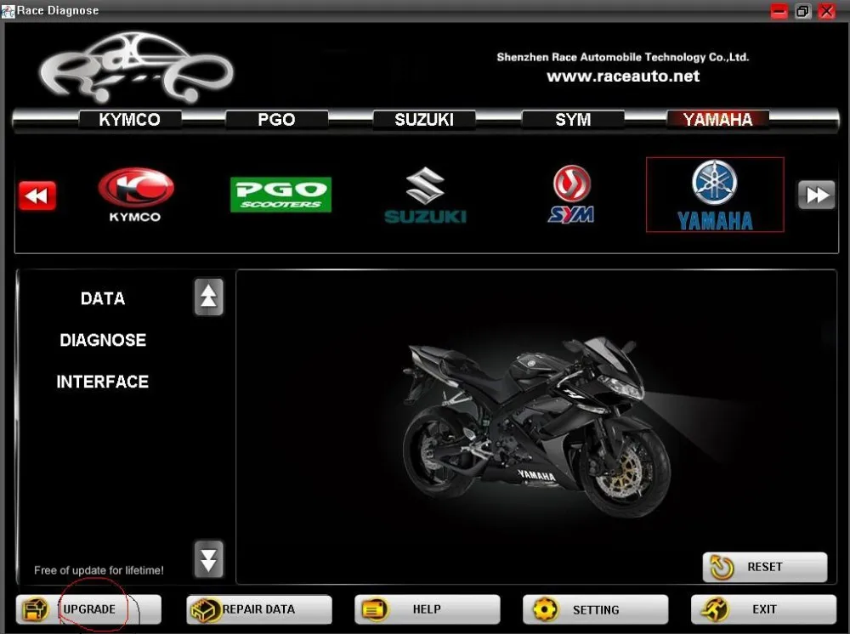The image size is (850, 634).
Task: Show previous brands with red rewind arrow
Action: [x=37, y=195]
